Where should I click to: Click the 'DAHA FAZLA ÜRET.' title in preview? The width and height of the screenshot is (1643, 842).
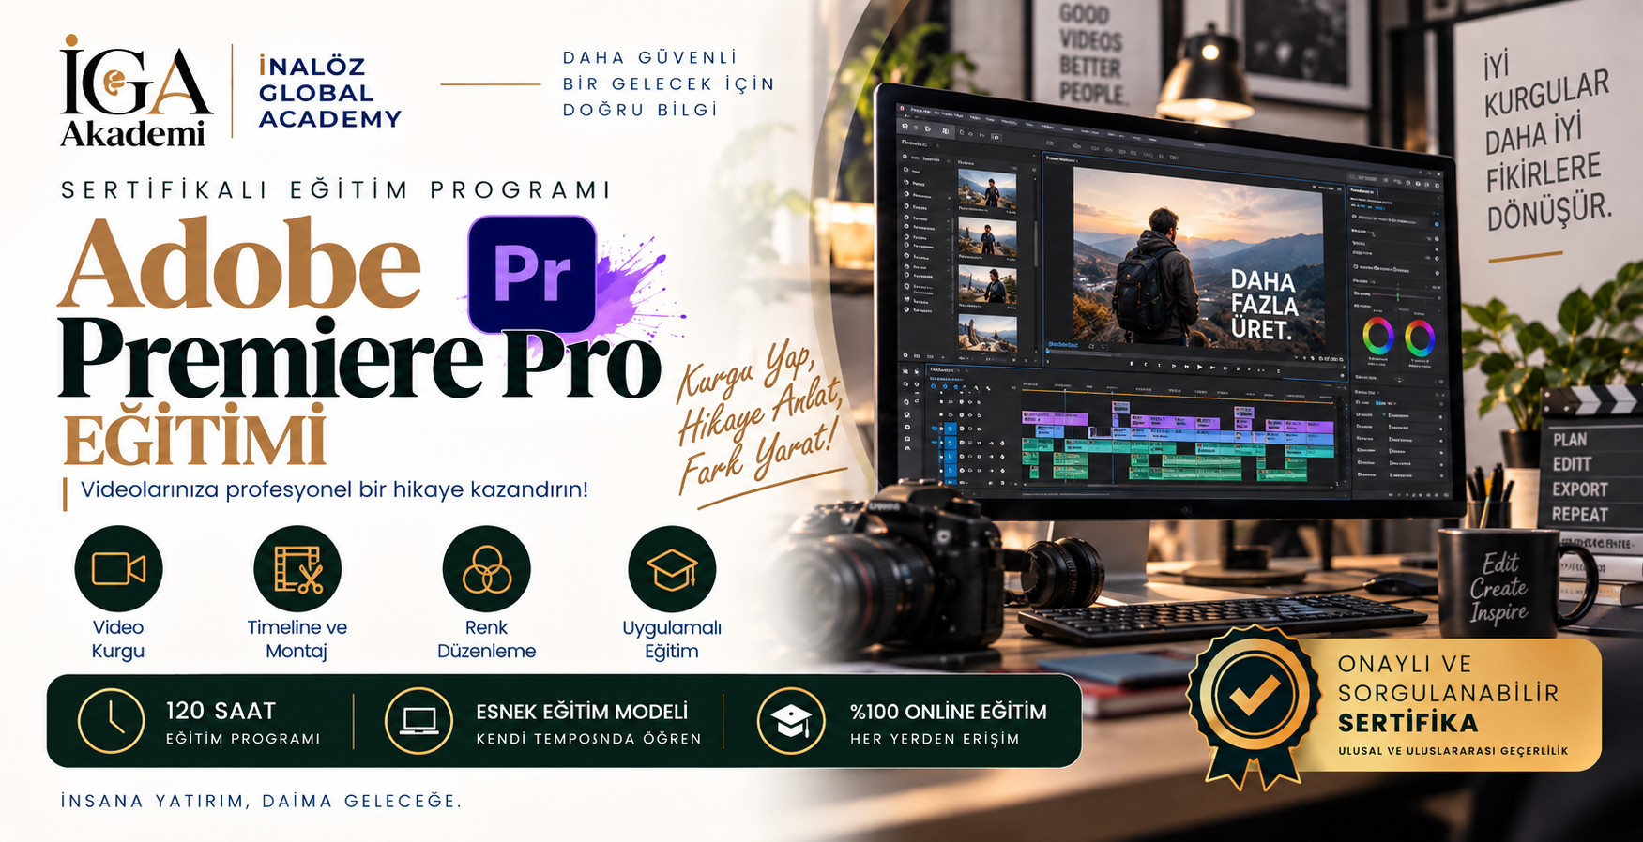point(1264,306)
